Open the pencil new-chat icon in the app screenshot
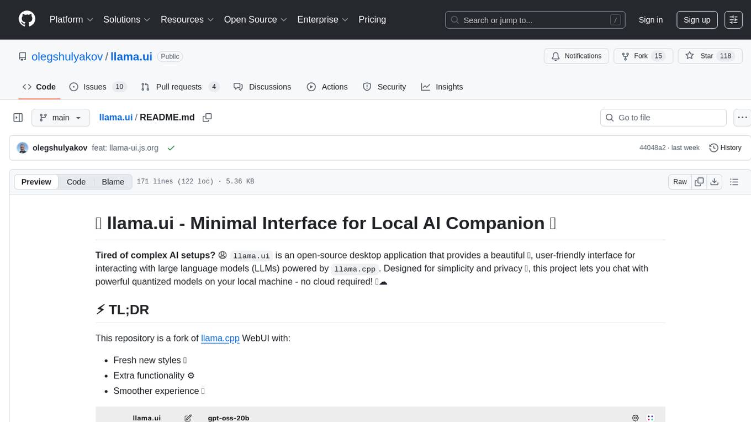Screen dimensions: 751x422 [188, 418]
